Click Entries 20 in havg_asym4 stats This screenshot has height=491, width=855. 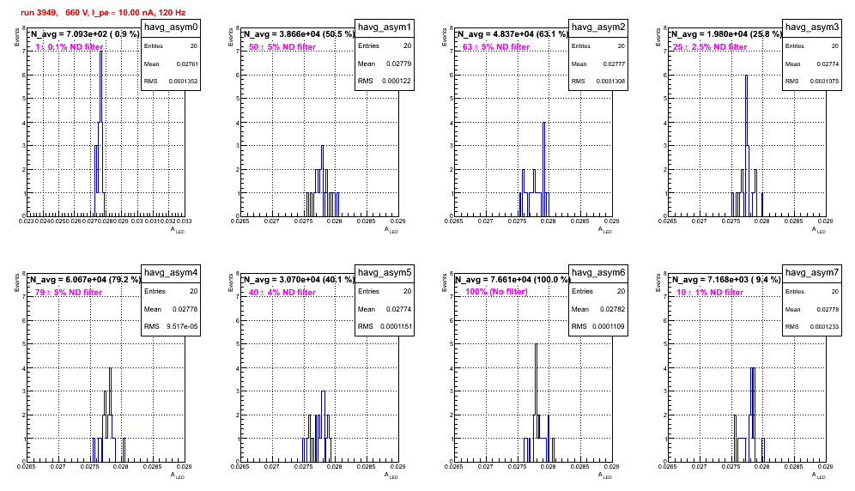click(171, 291)
